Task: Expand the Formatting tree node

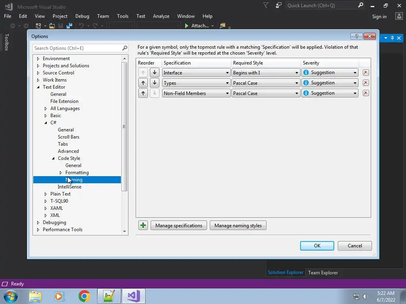Action: point(61,173)
